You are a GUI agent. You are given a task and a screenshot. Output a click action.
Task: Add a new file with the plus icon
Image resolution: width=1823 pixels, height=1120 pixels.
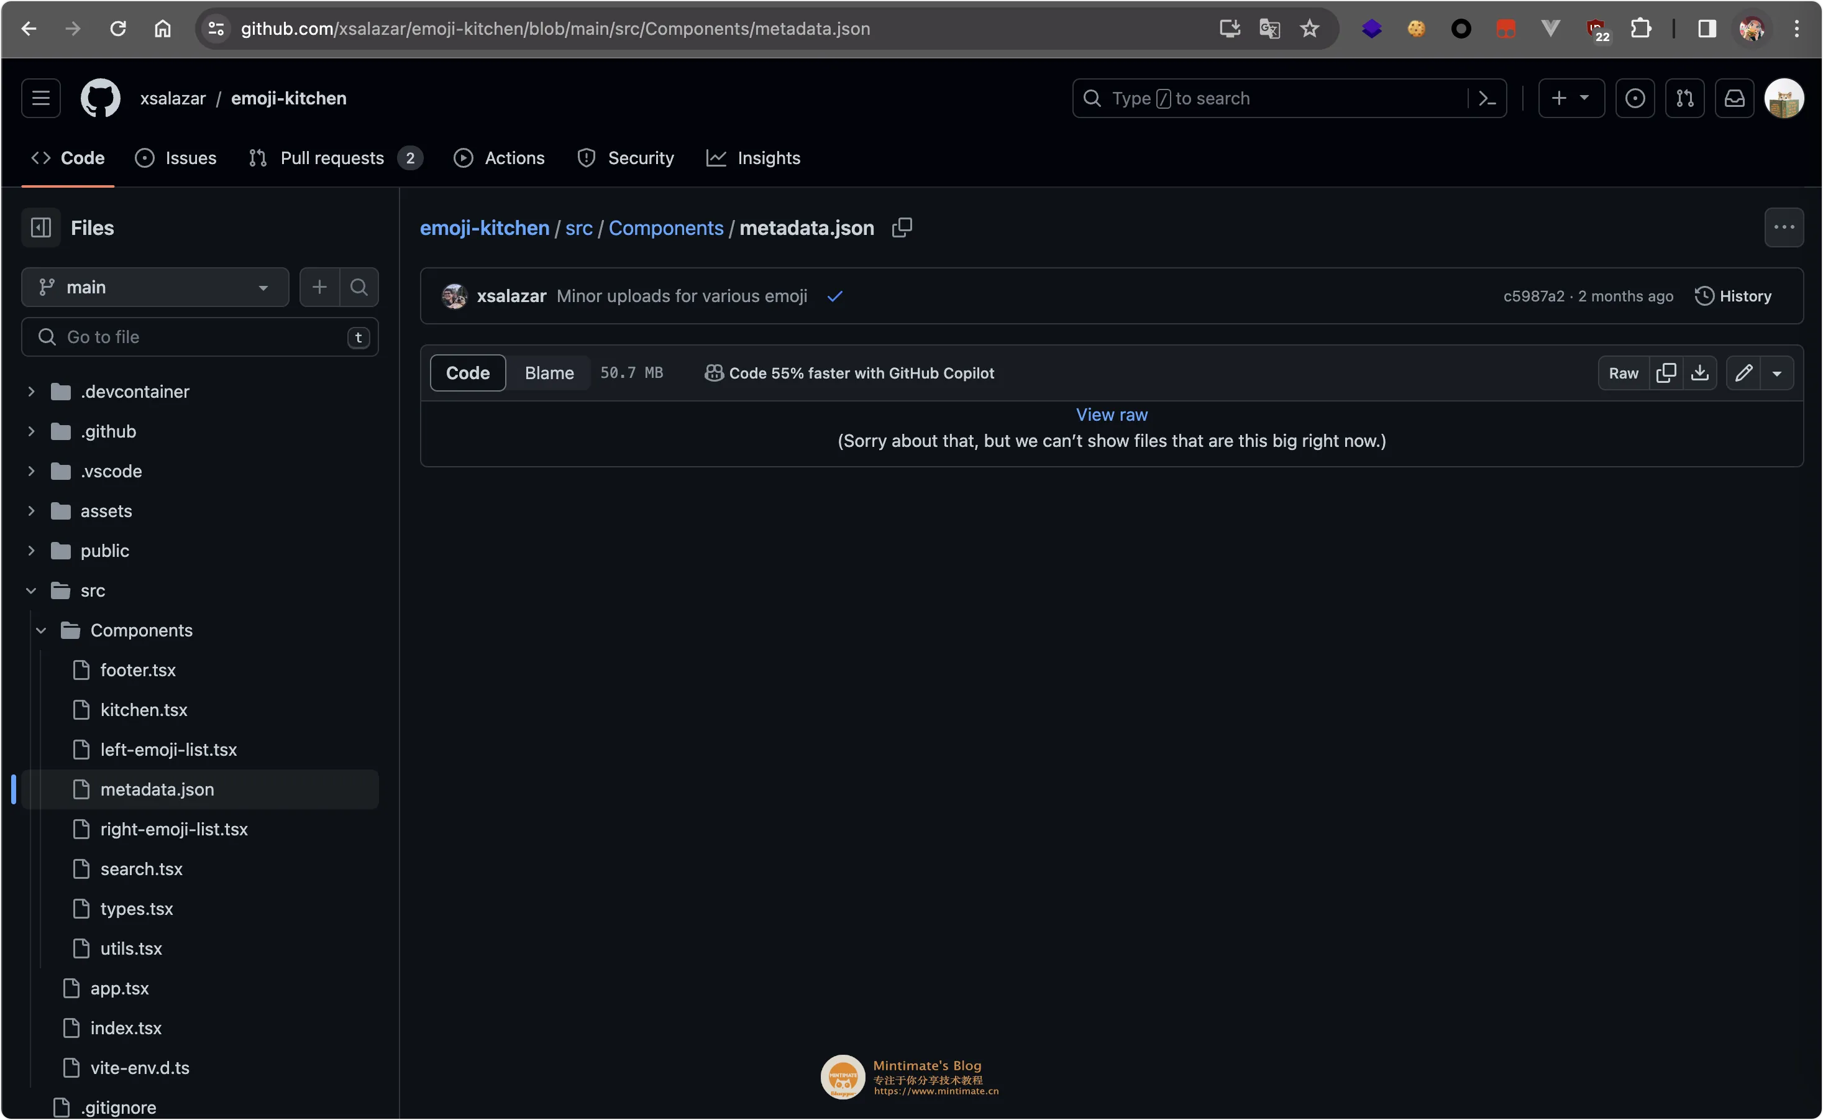click(x=319, y=287)
